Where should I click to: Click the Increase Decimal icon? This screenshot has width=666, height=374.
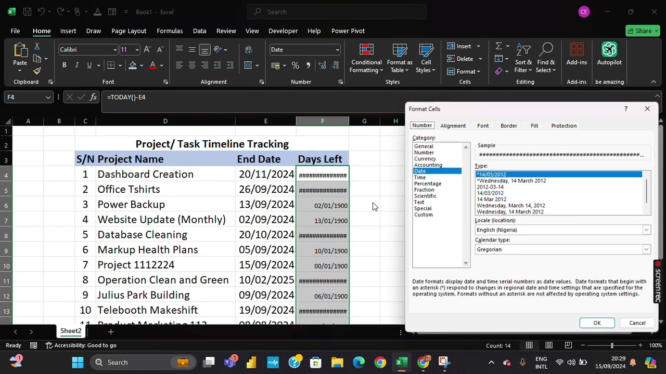click(x=322, y=65)
